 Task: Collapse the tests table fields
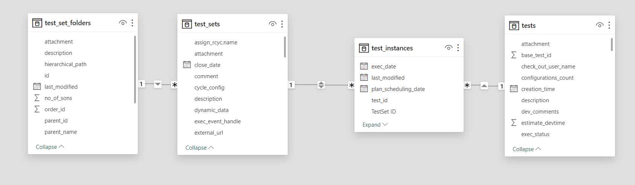pos(527,149)
